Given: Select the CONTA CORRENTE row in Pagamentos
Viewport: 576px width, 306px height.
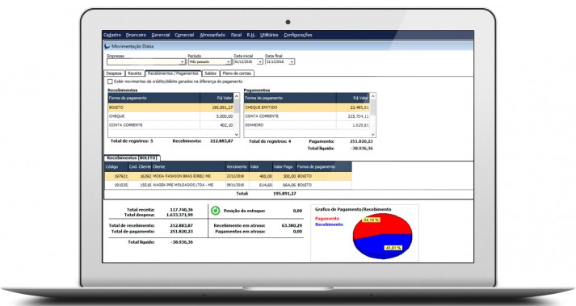Looking at the screenshot, I should point(307,116).
